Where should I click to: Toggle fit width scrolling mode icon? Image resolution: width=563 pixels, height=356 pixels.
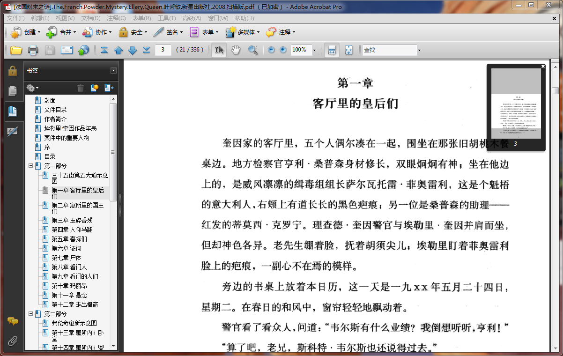click(332, 50)
